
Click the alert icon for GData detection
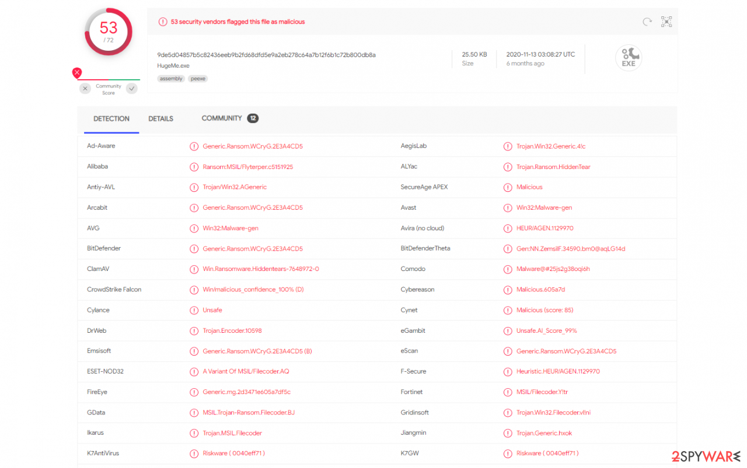[194, 413]
